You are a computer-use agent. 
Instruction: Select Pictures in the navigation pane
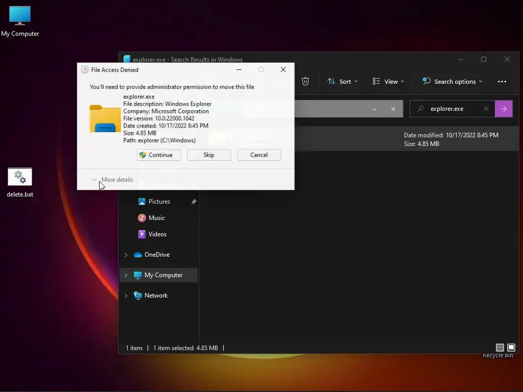[x=159, y=201]
